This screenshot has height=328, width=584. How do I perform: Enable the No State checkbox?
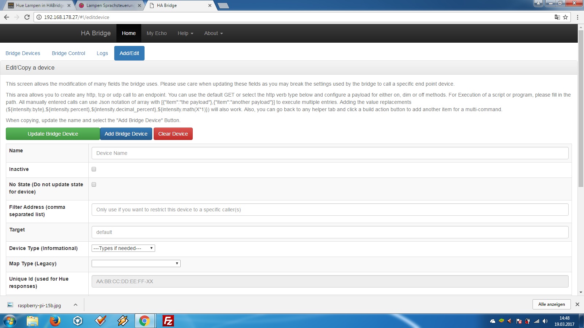(x=94, y=184)
